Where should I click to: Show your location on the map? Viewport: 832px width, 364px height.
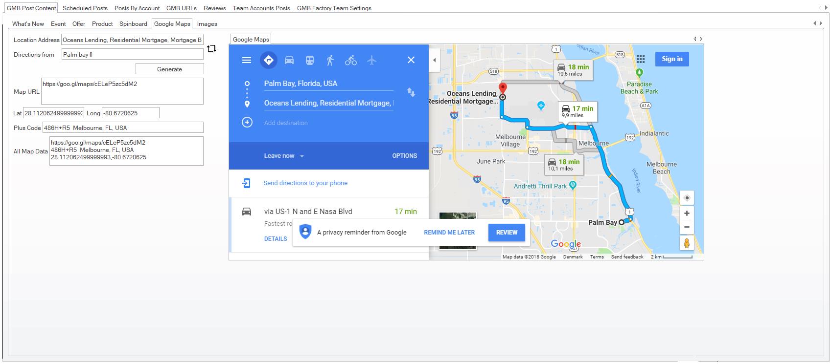point(687,198)
